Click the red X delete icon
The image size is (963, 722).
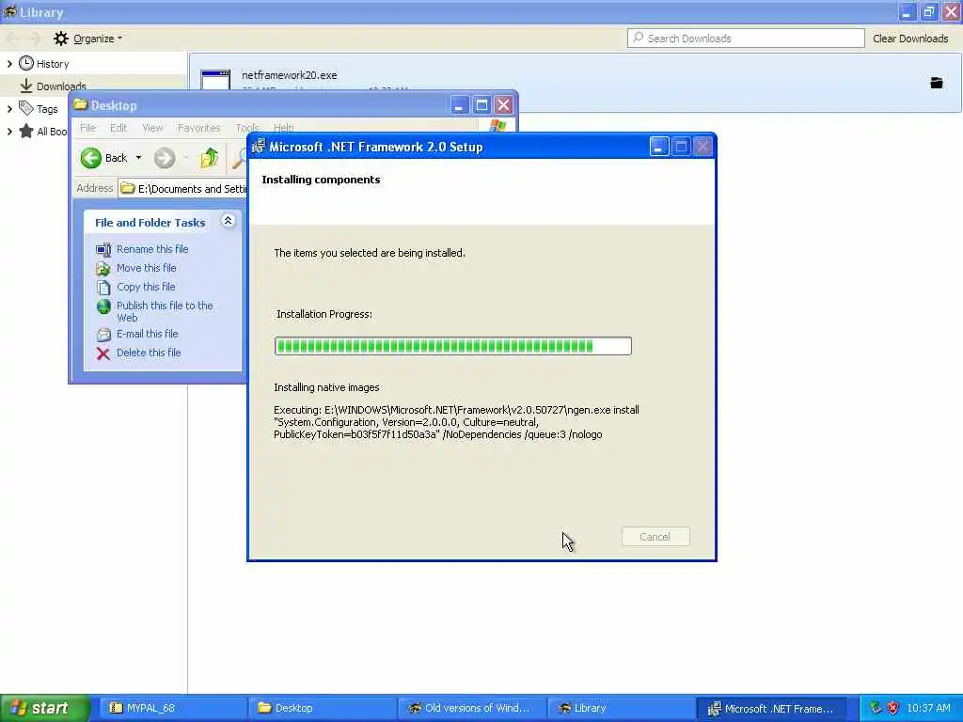(x=103, y=353)
